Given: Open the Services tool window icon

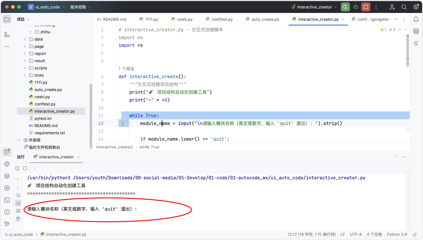Looking at the screenshot, I should [7, 188].
